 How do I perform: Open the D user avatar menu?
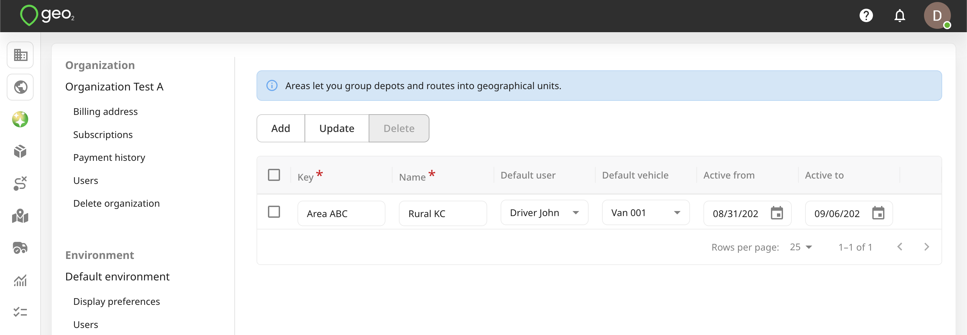pos(937,16)
